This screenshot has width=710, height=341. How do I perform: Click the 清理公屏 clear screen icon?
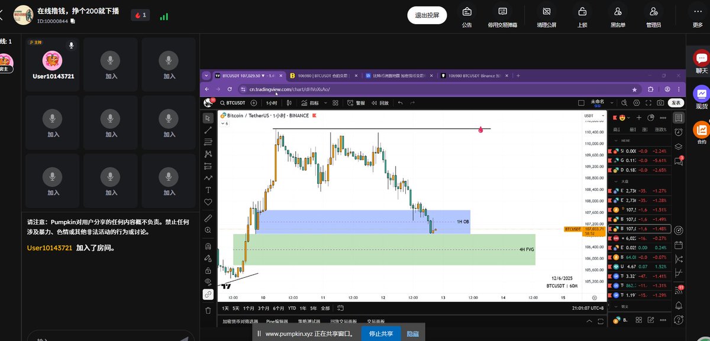(546, 11)
